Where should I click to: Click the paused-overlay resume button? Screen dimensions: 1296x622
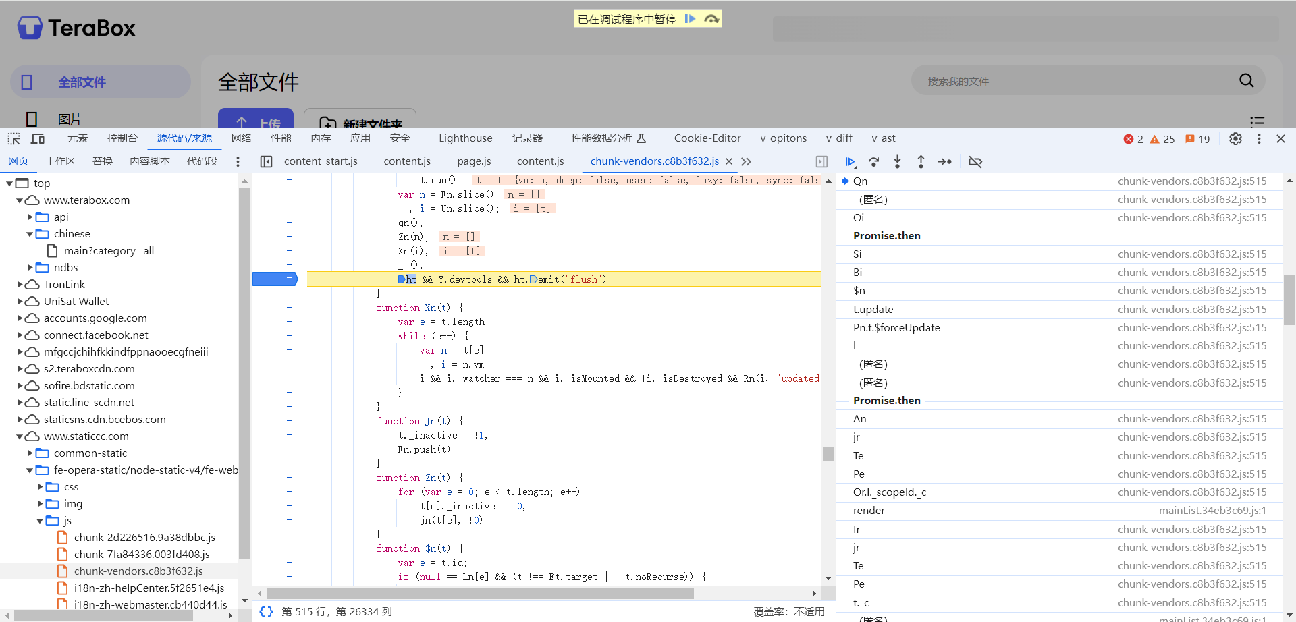(690, 19)
